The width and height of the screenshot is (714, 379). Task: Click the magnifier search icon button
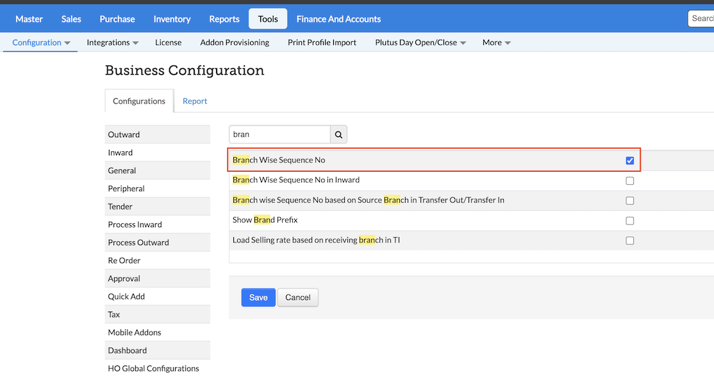338,135
